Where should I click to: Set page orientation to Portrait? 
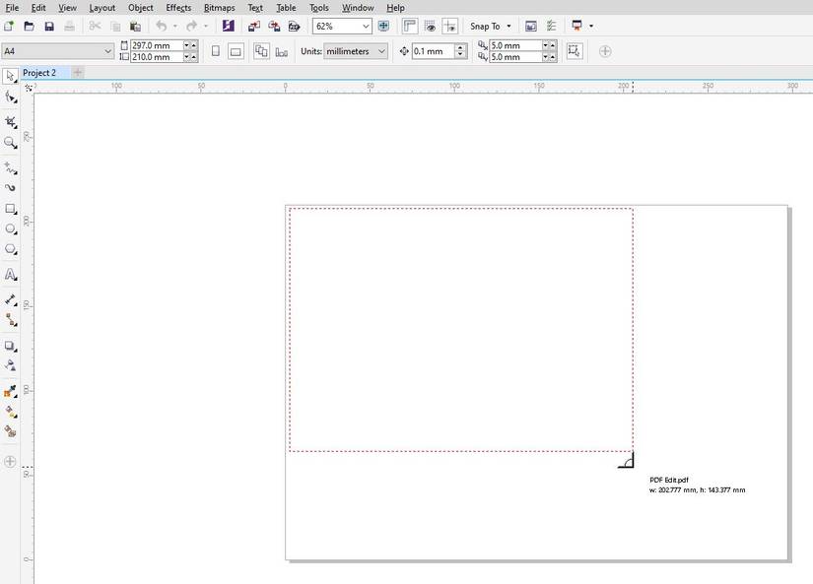(x=216, y=51)
